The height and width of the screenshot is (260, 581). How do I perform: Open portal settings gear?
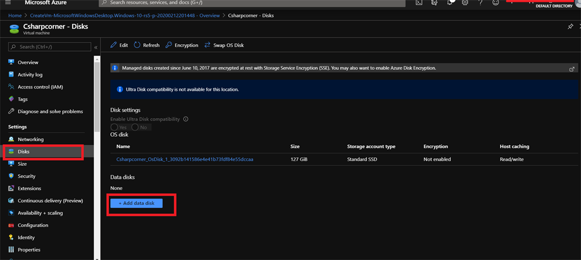pyautogui.click(x=465, y=2)
